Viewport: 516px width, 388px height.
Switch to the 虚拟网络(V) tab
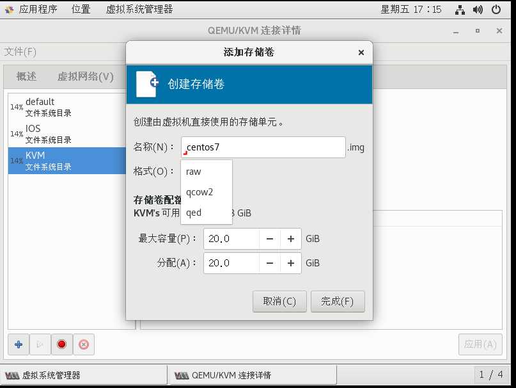click(85, 76)
